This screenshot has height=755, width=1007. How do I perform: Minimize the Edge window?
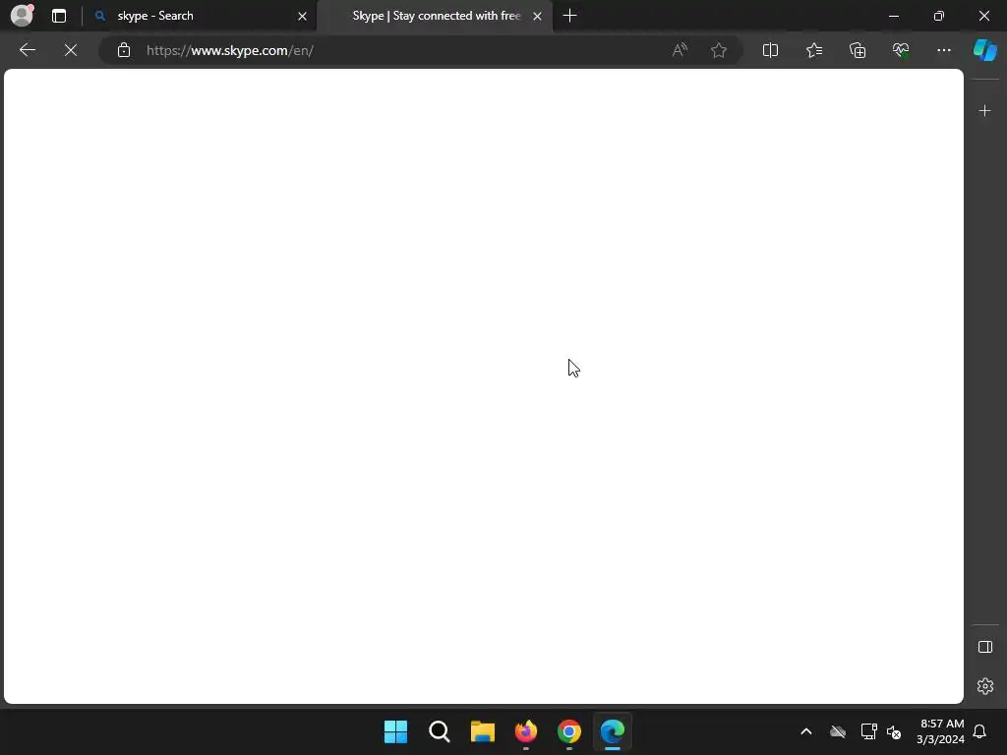893,16
